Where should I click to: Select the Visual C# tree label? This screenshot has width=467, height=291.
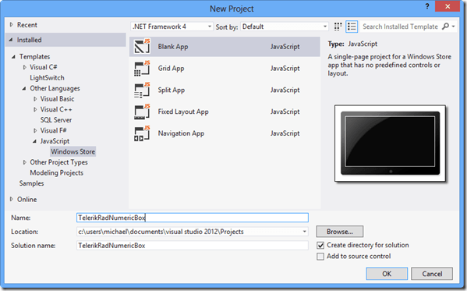coord(44,67)
